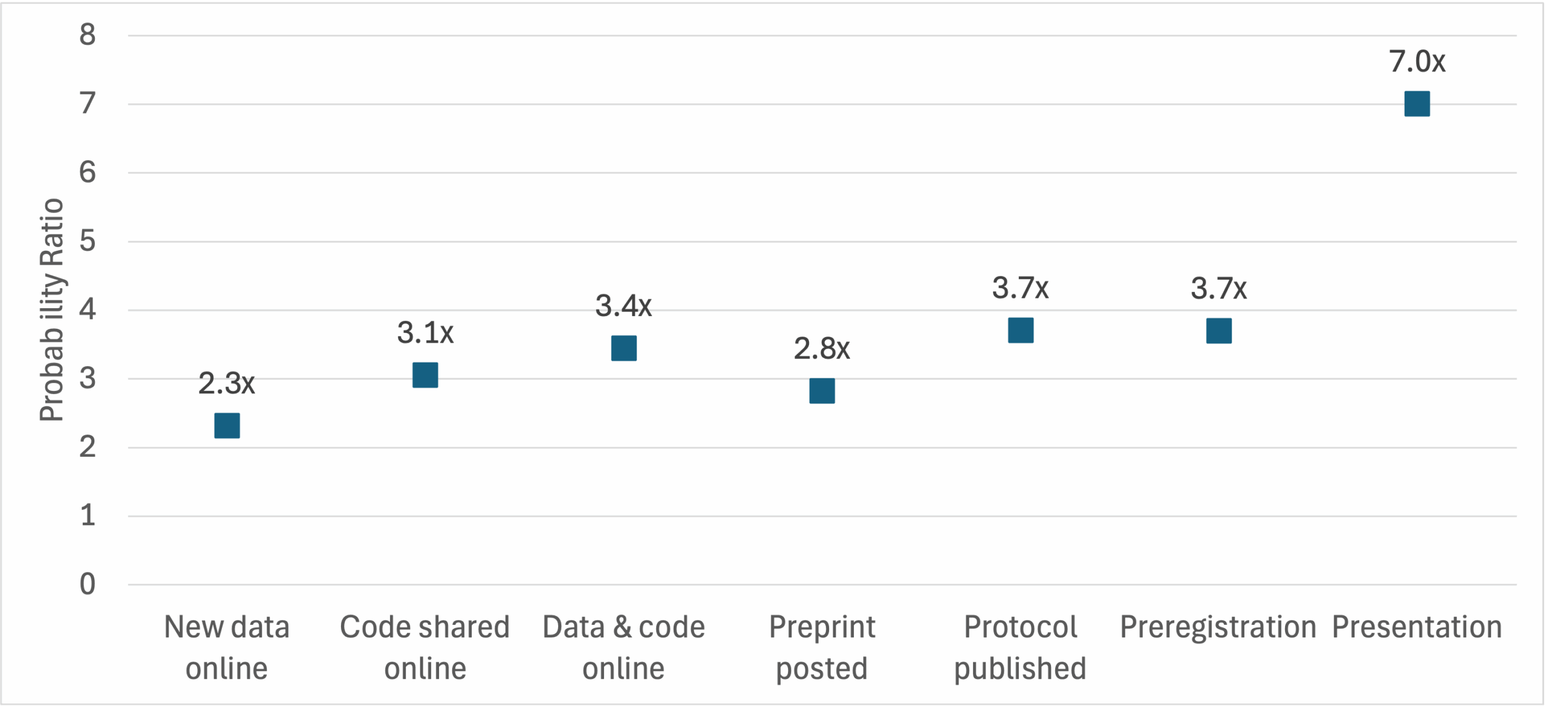
Task: Click the Data & code online marker
Action: coord(623,348)
